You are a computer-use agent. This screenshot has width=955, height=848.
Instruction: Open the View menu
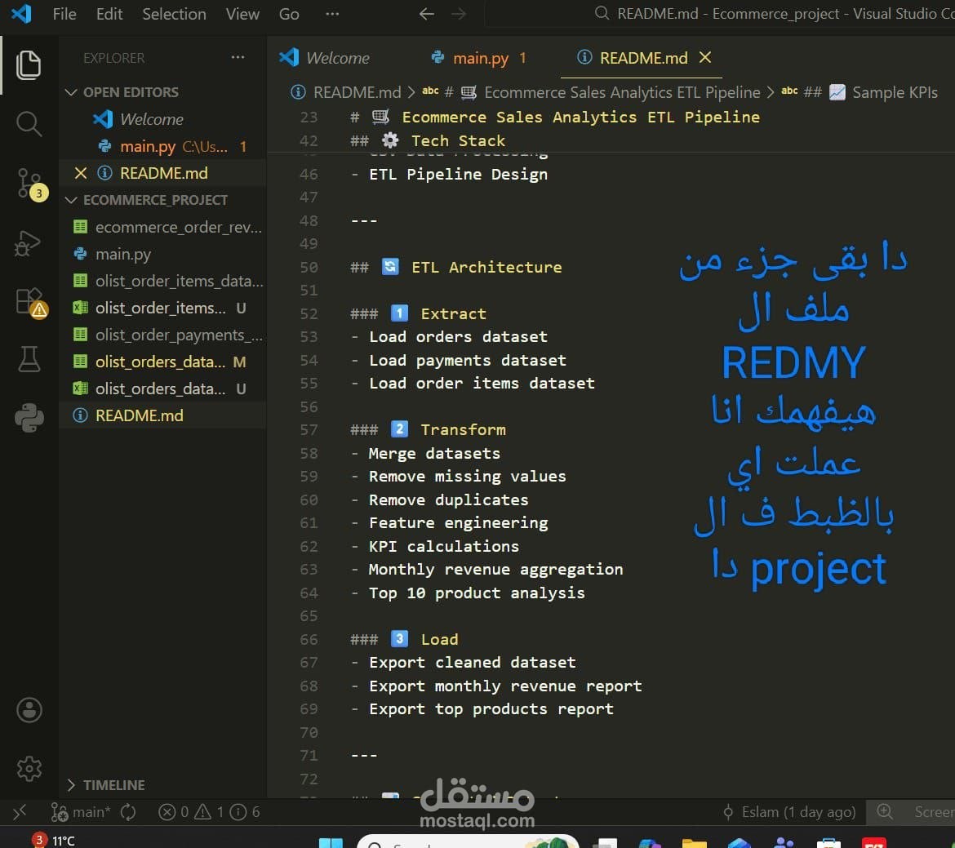click(242, 13)
